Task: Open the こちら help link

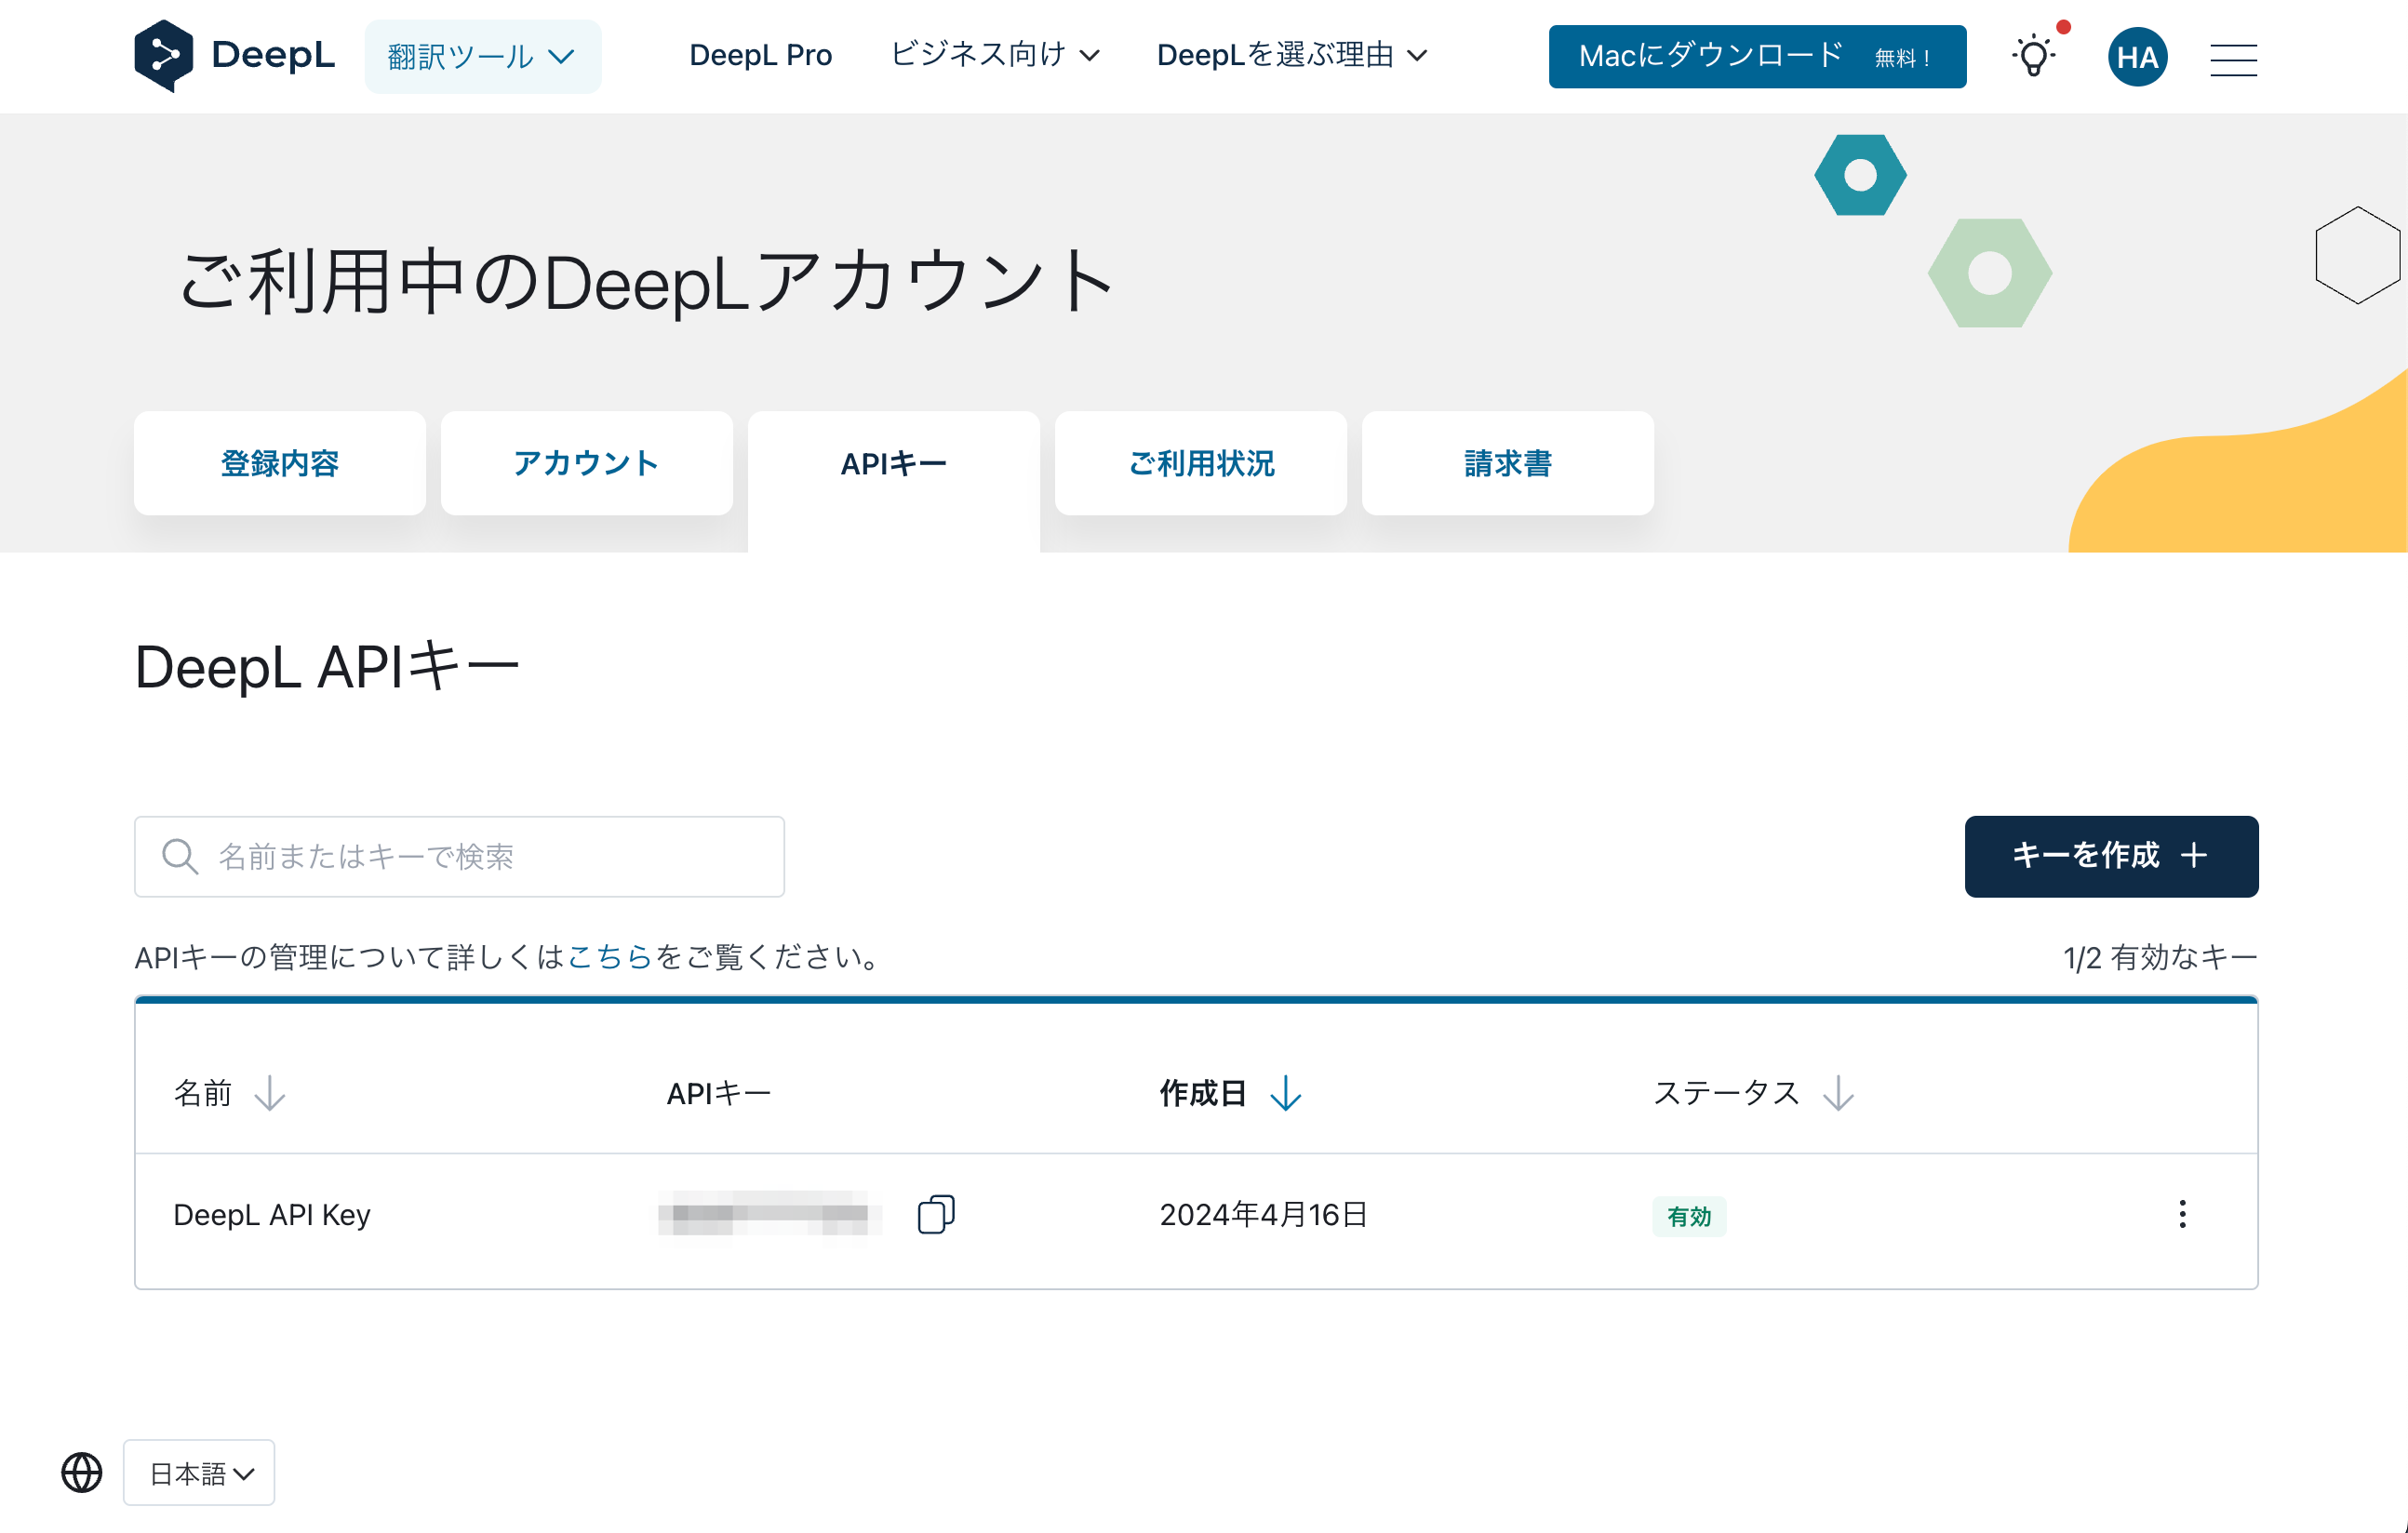Action: tap(611, 956)
